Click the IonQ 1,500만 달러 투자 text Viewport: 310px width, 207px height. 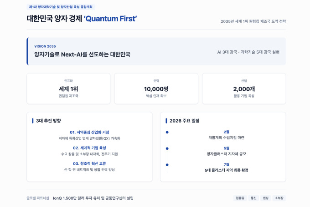click(93, 198)
